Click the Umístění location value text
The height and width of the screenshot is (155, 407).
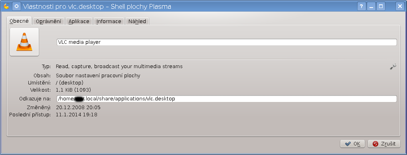(69, 83)
